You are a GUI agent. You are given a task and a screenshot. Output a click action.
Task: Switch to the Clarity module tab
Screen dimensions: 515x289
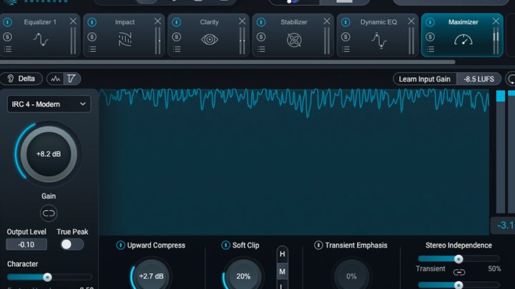[x=209, y=22]
